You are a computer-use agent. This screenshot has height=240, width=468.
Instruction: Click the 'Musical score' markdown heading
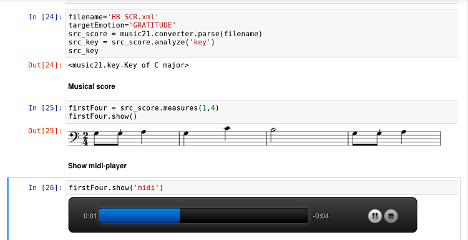click(91, 86)
